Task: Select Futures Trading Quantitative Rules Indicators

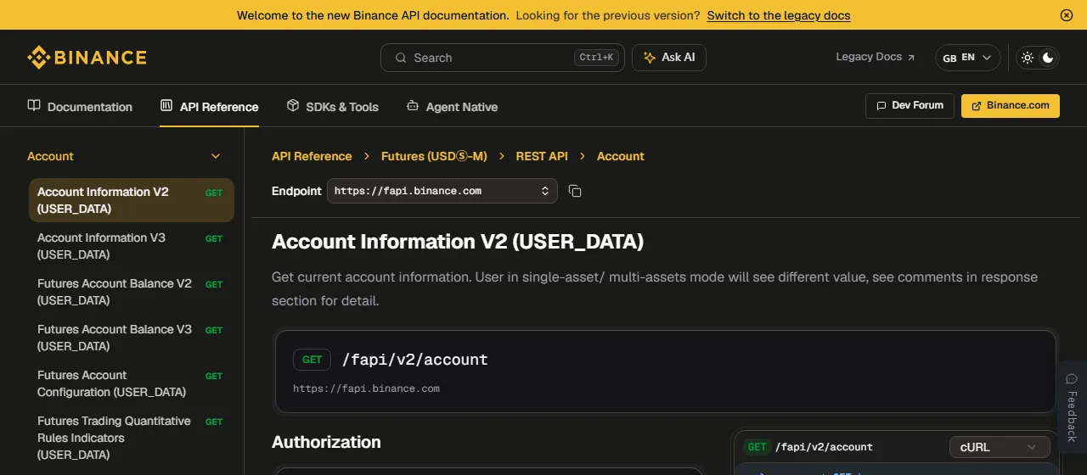Action: coord(131,438)
